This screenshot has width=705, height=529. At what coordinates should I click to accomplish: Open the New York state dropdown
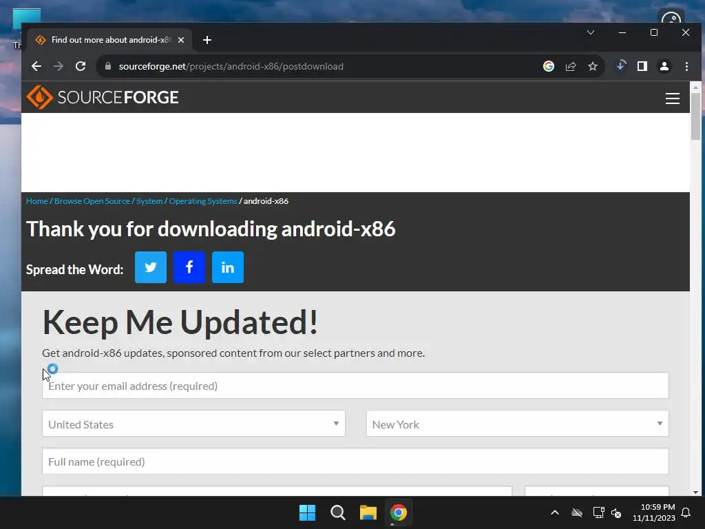[518, 424]
